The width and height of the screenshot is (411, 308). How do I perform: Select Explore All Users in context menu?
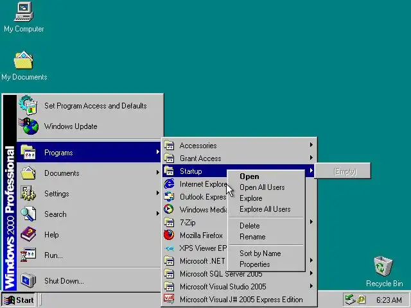coord(266,209)
